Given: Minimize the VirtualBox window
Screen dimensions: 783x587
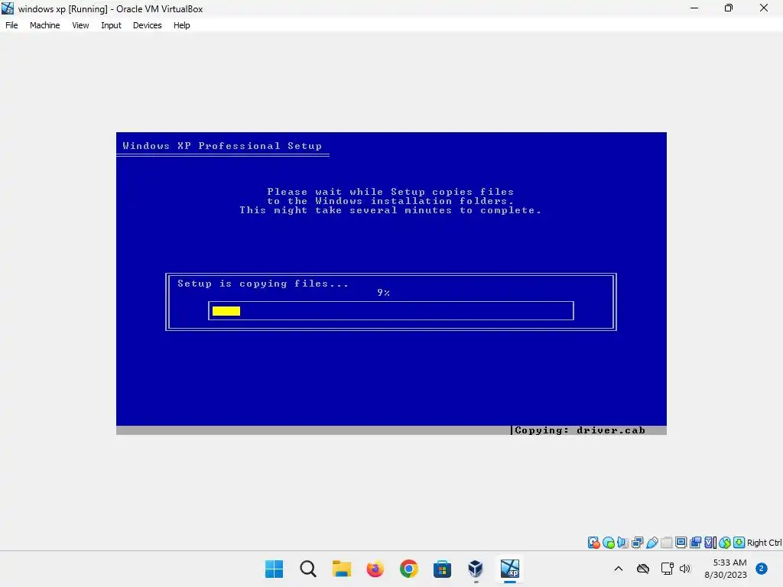Looking at the screenshot, I should [x=694, y=8].
